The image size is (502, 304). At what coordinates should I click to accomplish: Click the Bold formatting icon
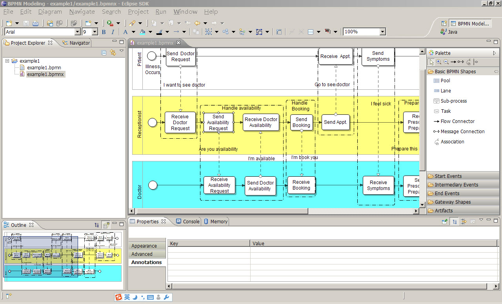click(x=104, y=32)
